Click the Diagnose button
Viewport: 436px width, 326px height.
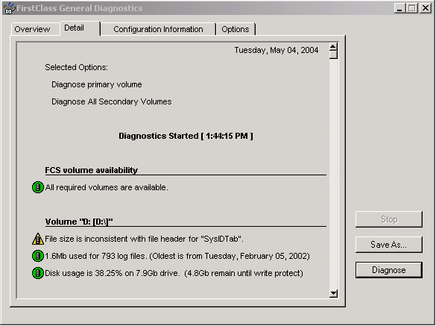click(389, 270)
